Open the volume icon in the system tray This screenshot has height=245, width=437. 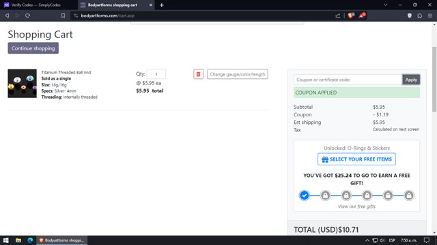[382, 240]
